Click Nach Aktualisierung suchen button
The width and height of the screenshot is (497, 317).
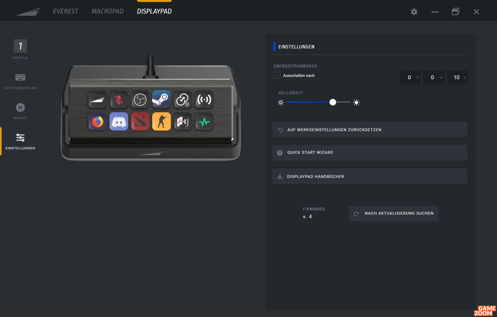tap(393, 213)
